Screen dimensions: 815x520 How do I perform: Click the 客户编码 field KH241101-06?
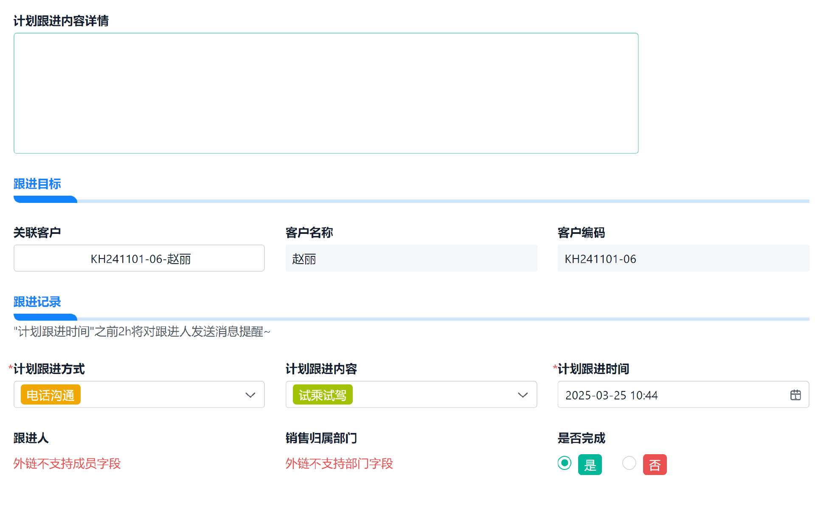click(x=683, y=259)
